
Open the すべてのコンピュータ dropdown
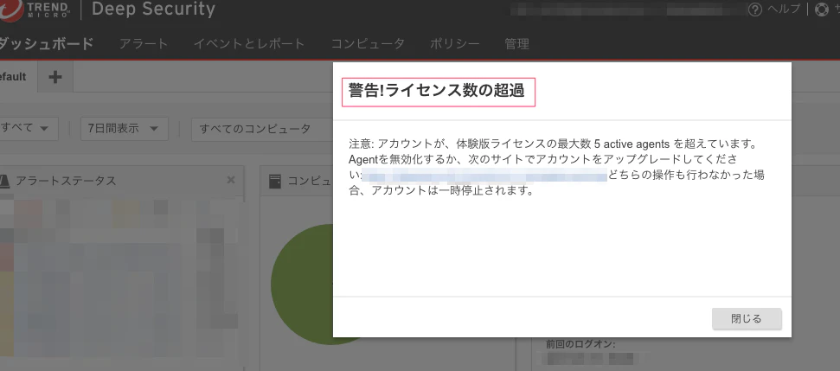point(262,129)
